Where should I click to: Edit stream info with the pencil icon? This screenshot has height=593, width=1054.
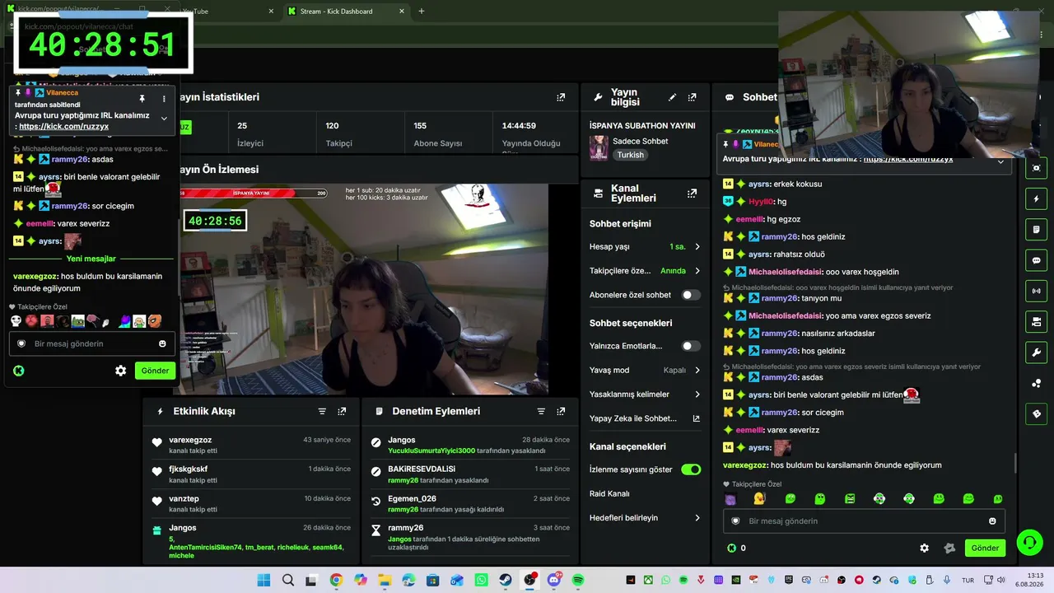(x=672, y=97)
